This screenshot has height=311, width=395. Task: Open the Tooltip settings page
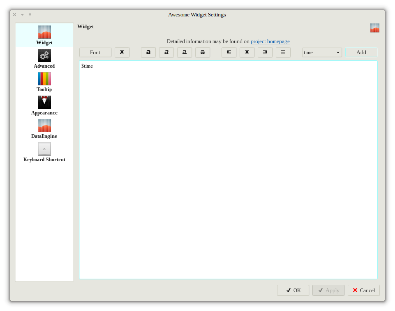pyautogui.click(x=44, y=82)
